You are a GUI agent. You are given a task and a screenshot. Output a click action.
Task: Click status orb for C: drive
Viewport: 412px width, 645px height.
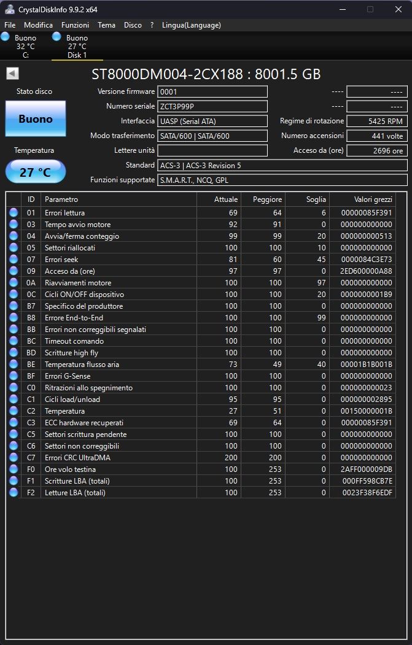(x=6, y=36)
